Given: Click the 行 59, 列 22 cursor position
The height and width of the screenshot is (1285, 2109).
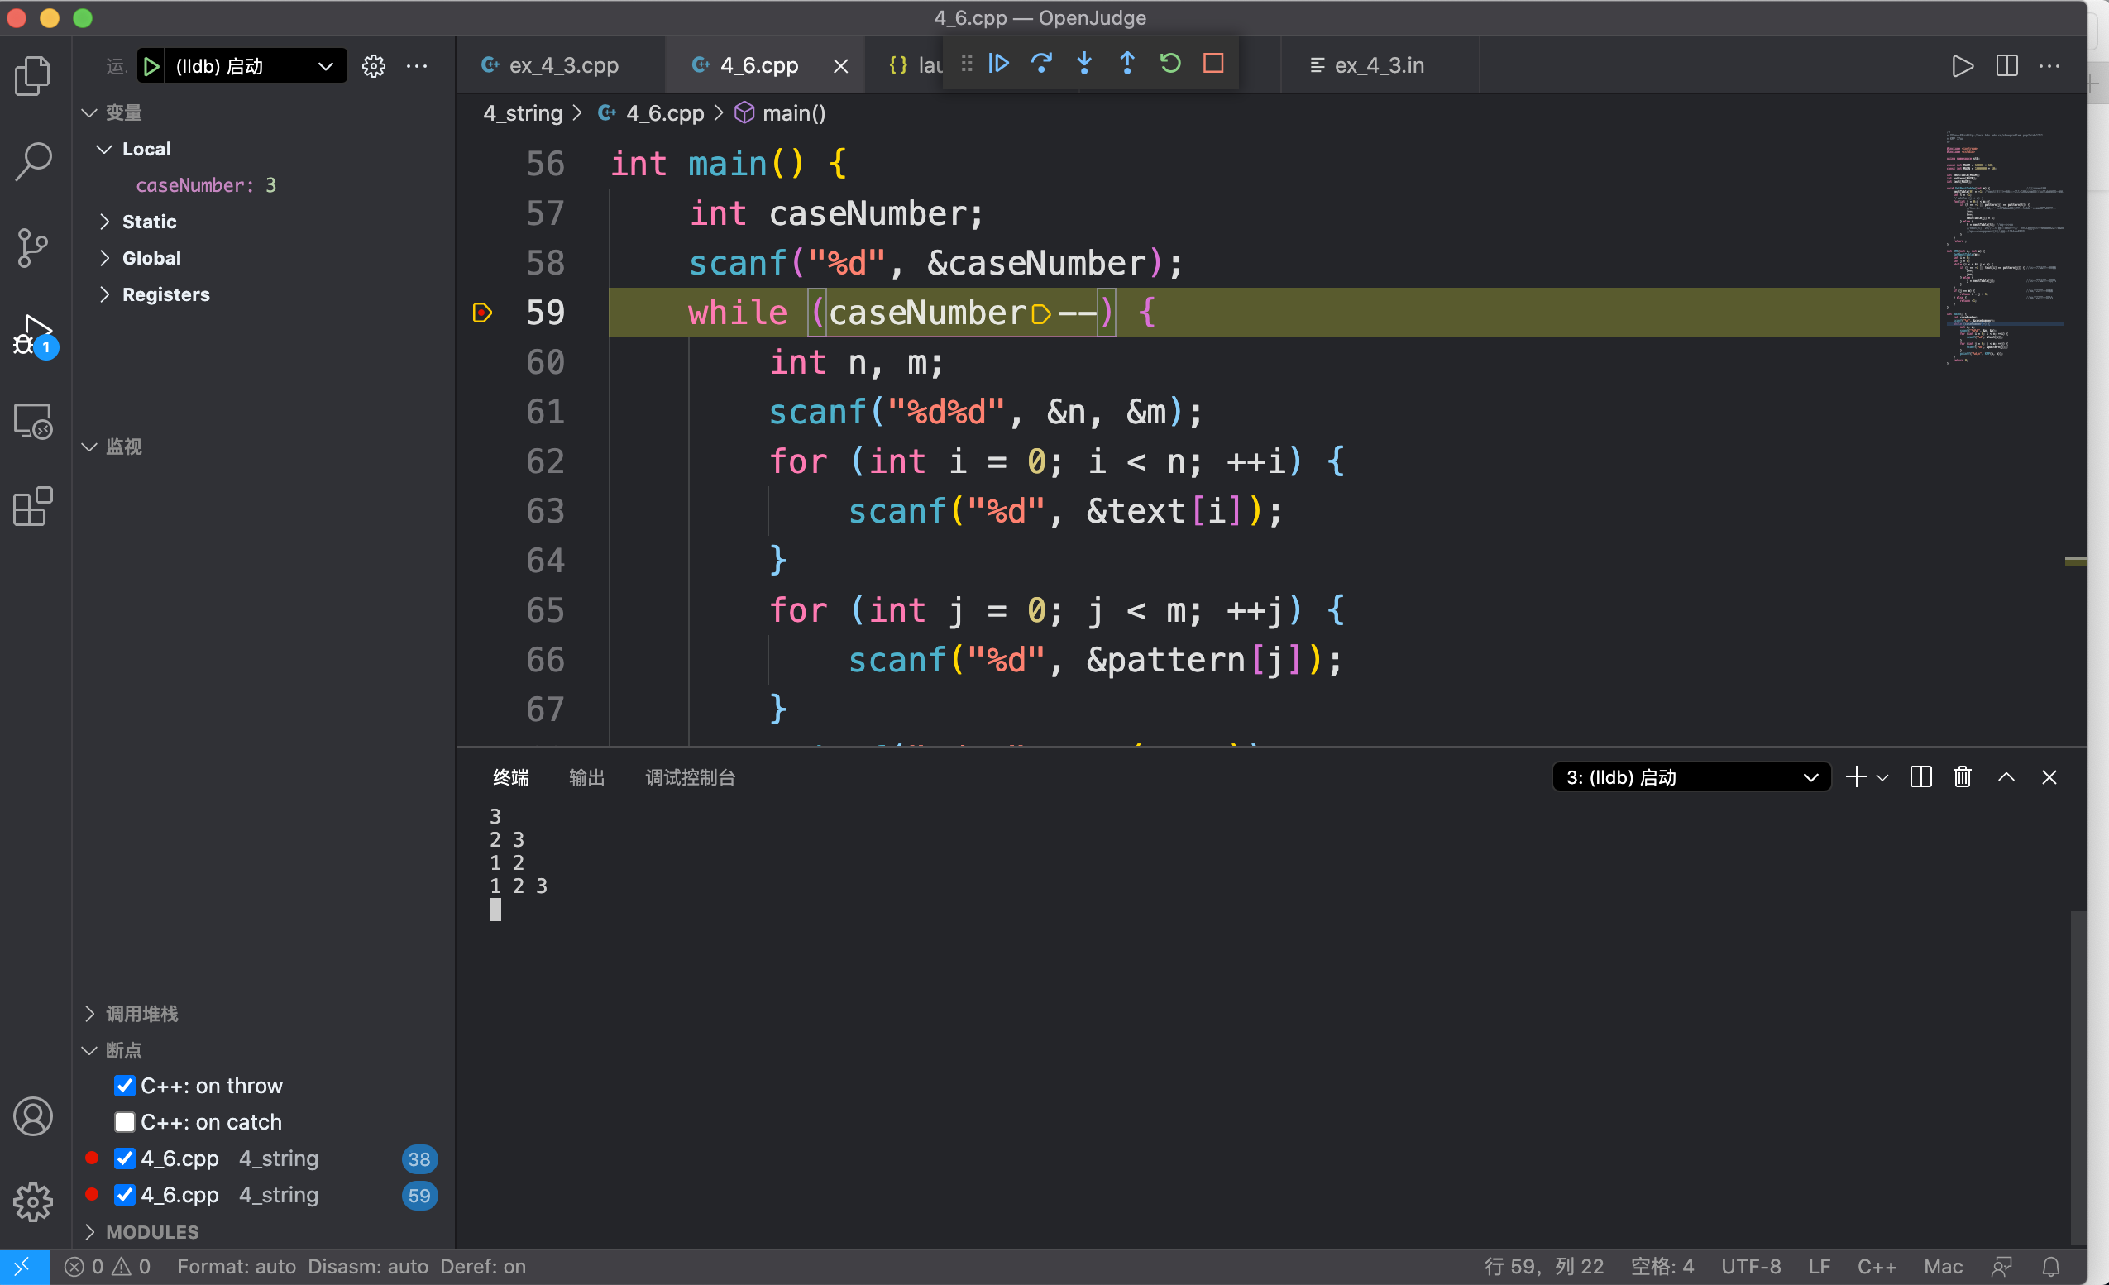Looking at the screenshot, I should pyautogui.click(x=1545, y=1266).
